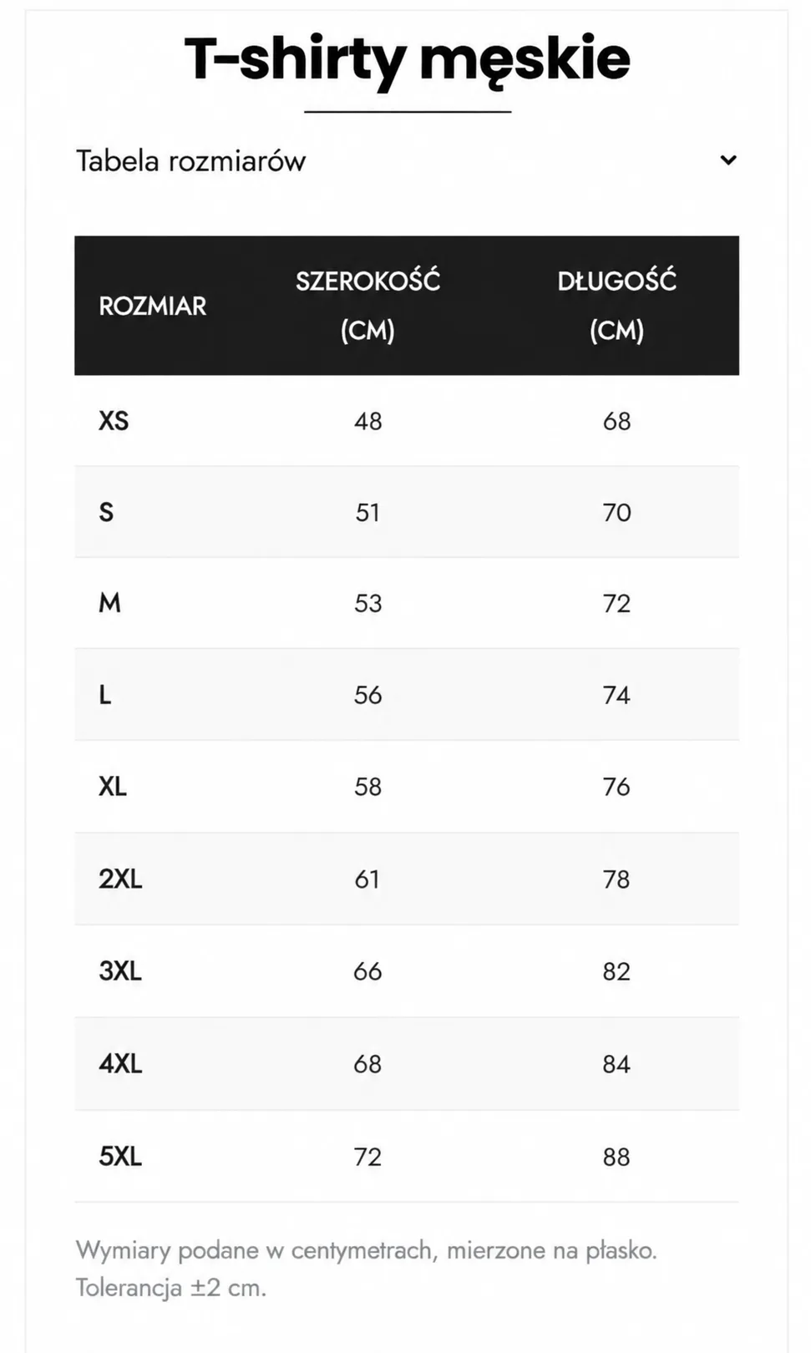811x1353 pixels.
Task: Click length value 74 in the L row
Action: click(x=616, y=695)
